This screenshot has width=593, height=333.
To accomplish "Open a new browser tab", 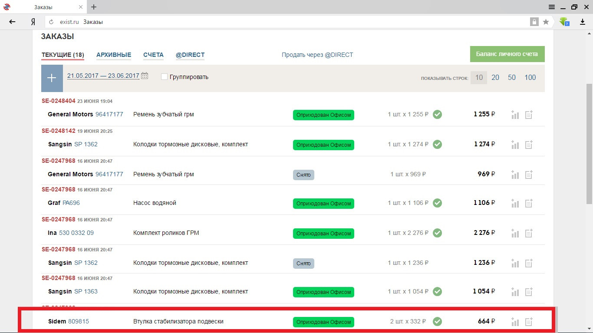I will pyautogui.click(x=94, y=7).
